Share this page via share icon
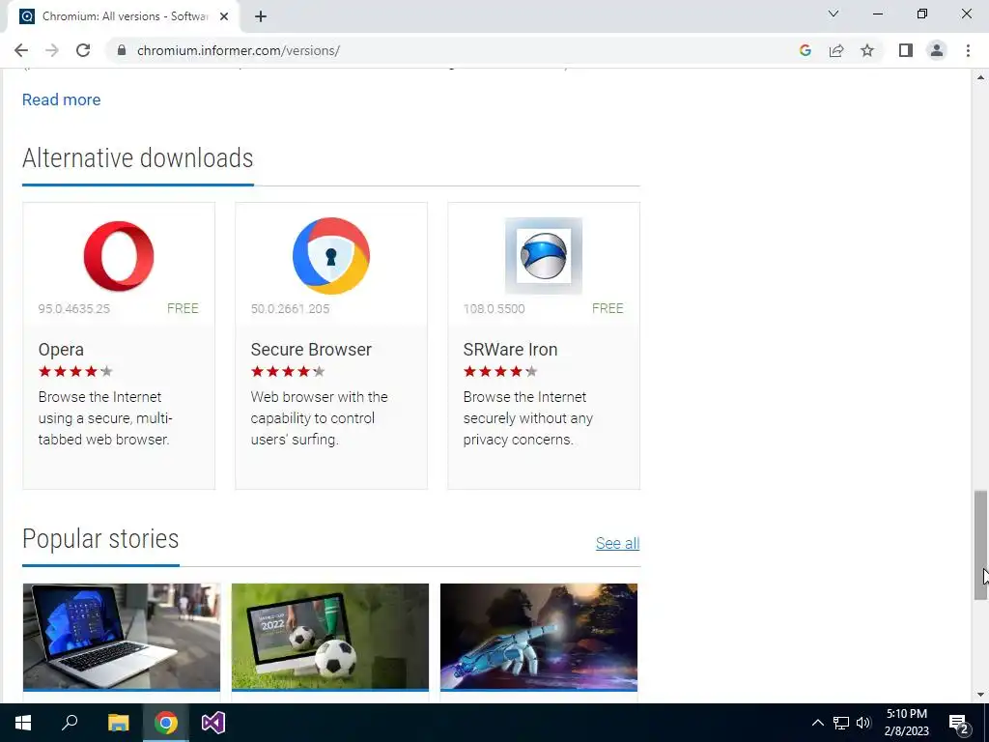Viewport: 989px width, 742px height. click(836, 50)
